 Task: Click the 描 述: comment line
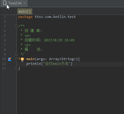pos(31,50)
